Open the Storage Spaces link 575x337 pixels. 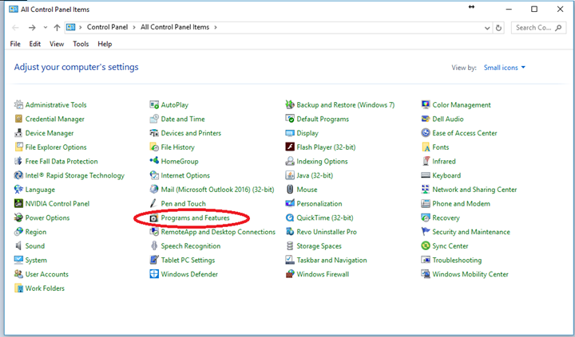pos(319,246)
